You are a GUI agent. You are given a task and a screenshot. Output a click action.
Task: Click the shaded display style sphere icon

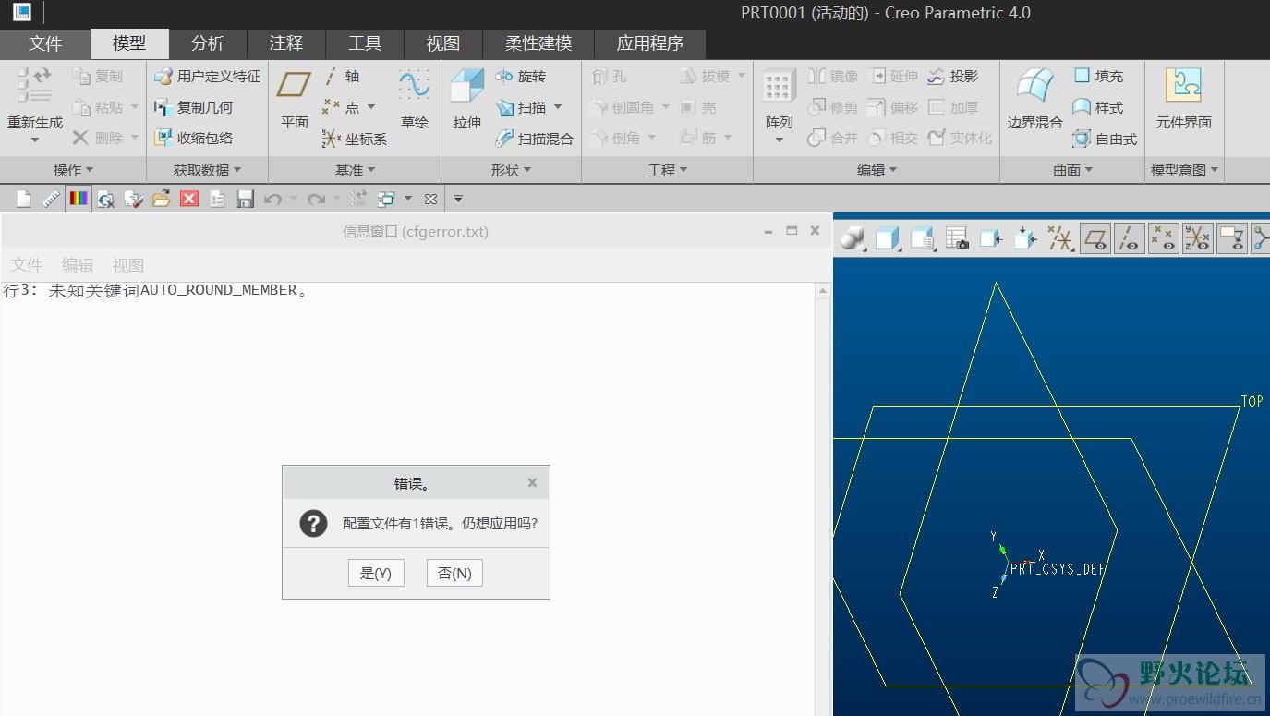852,238
